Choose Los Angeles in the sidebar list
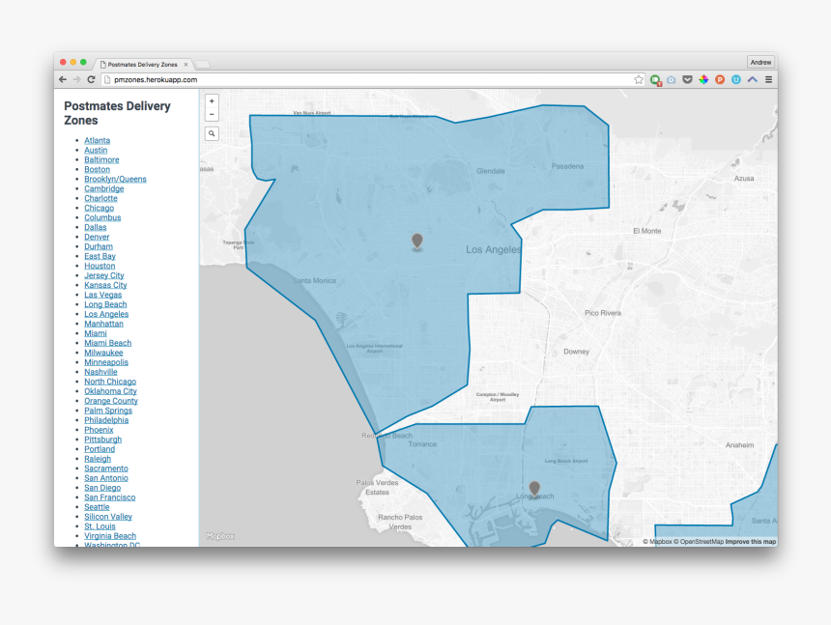Viewport: 831px width, 625px height. 106,314
